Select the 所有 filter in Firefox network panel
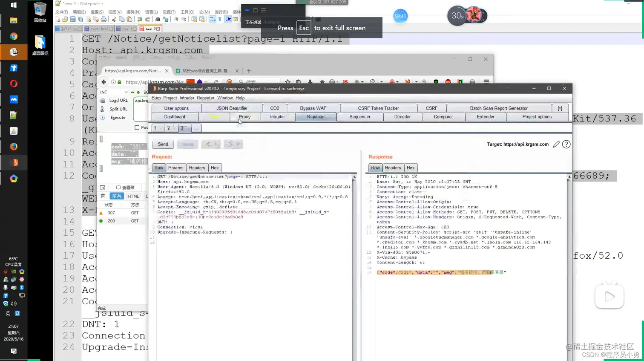The height and width of the screenshot is (361, 644). coord(116,196)
